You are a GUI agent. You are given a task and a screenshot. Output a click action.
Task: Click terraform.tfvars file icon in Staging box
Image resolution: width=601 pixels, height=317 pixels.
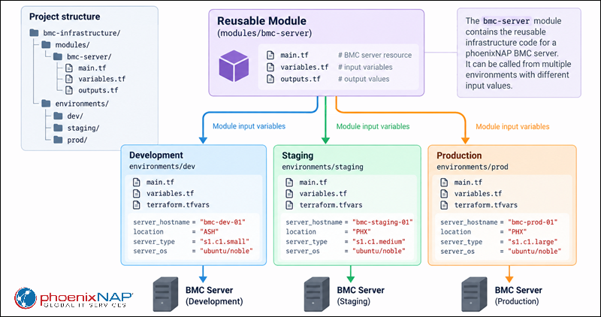point(289,205)
